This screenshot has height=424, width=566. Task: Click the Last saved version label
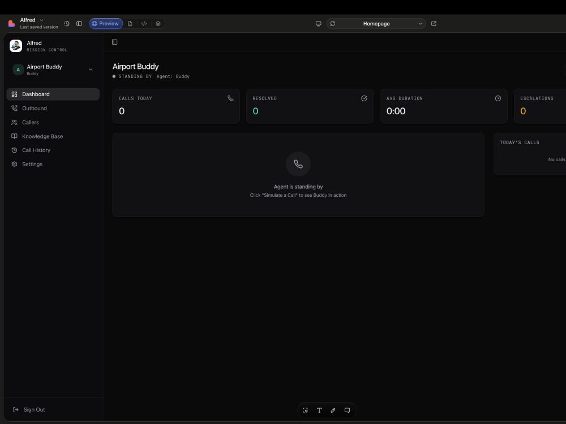coord(39,27)
